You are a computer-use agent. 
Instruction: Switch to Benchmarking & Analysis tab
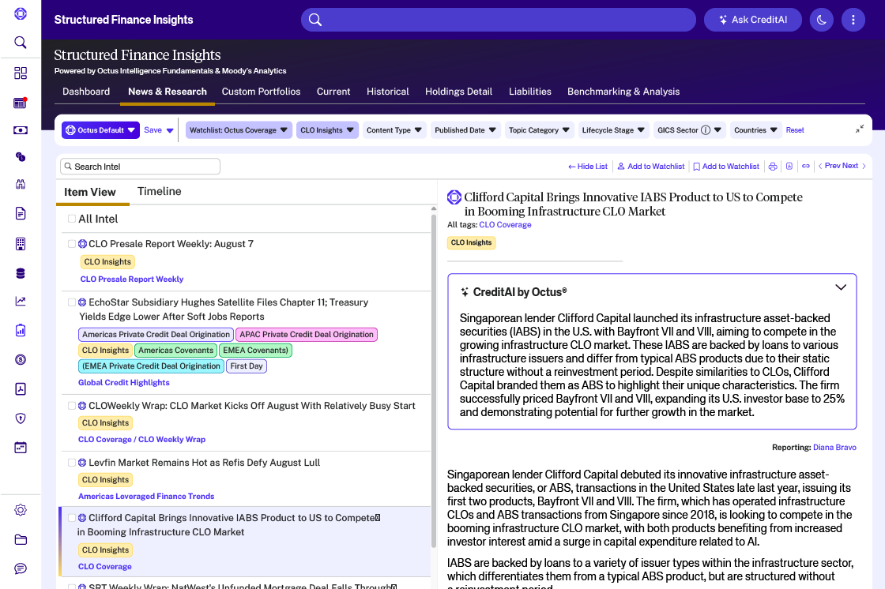tap(623, 92)
